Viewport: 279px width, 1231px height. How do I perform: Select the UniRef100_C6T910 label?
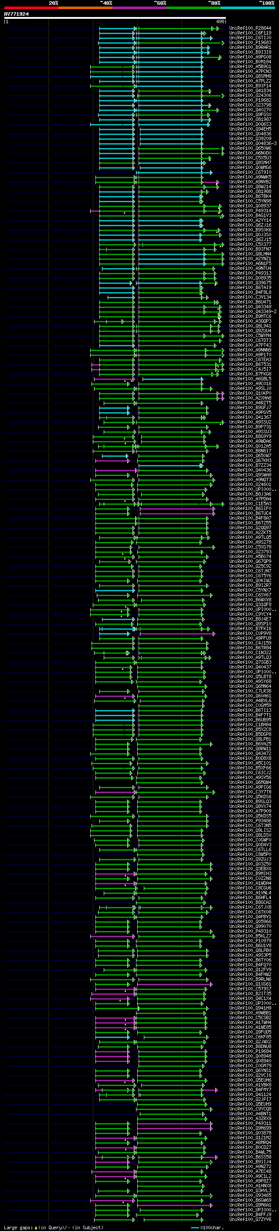click(250, 172)
